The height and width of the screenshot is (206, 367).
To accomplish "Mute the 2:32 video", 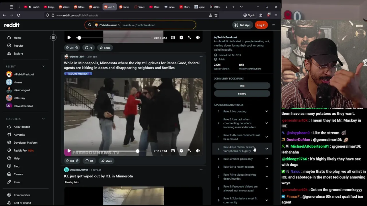I will point(198,151).
